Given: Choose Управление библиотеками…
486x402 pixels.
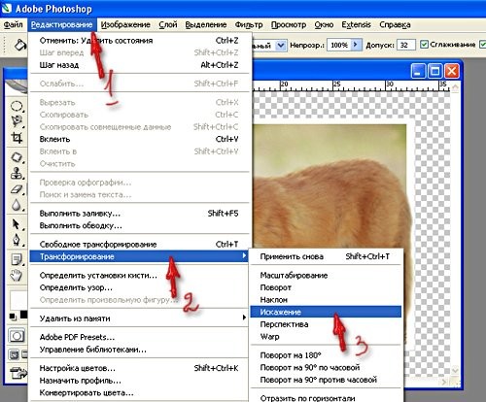Looking at the screenshot, I should (140, 350).
